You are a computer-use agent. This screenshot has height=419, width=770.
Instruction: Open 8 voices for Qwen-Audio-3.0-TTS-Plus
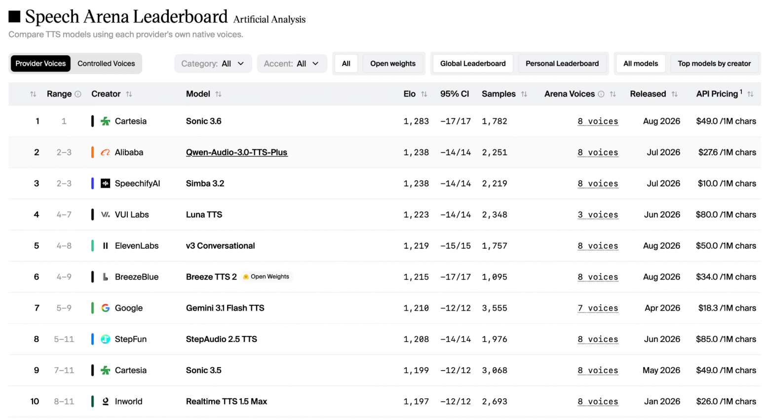point(598,152)
